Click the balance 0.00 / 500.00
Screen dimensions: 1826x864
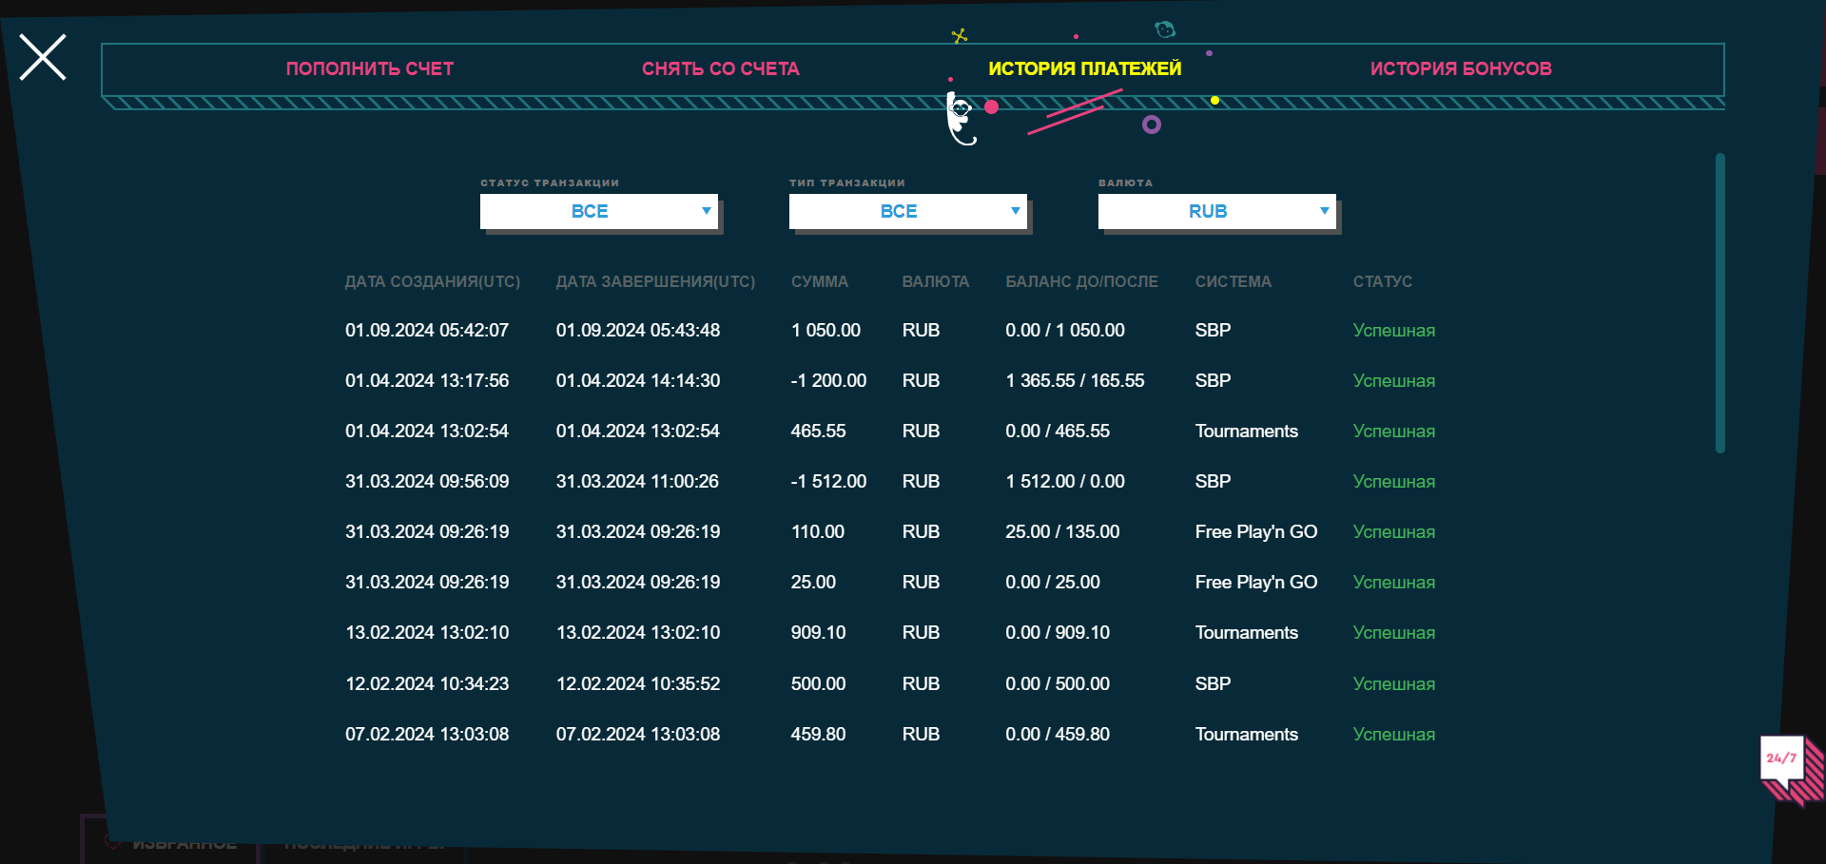tap(1058, 683)
